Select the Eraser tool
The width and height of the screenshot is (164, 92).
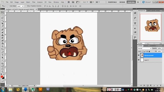coord(3,40)
